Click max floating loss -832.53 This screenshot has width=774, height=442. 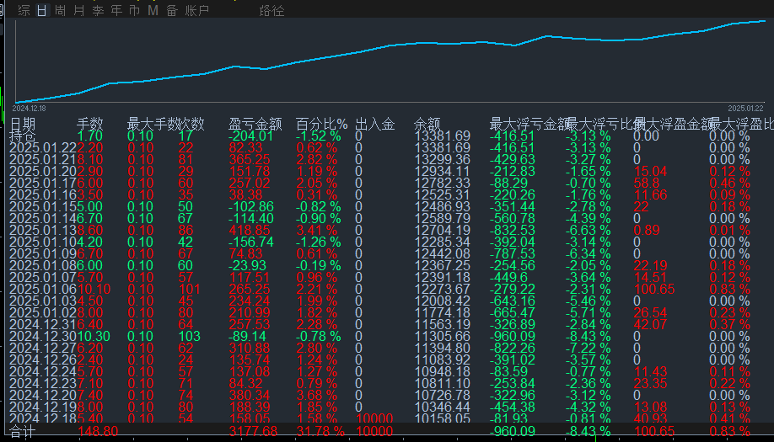click(x=513, y=230)
